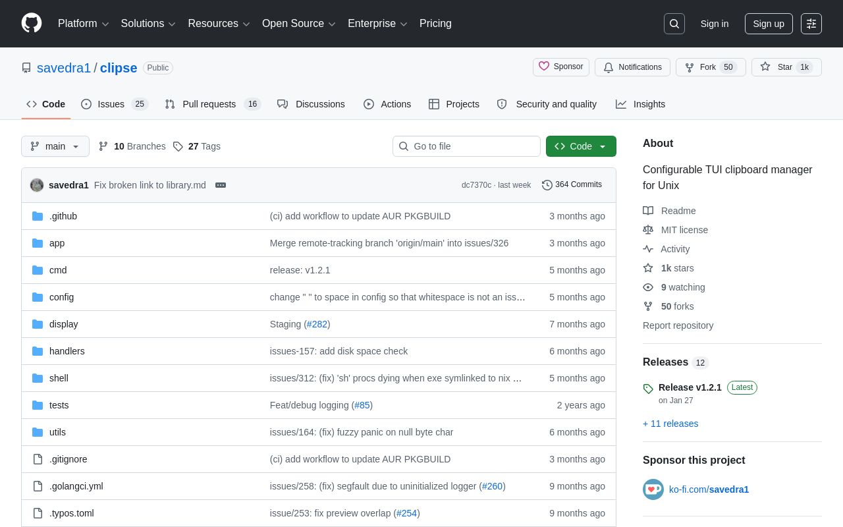Open the handlers folder icon

(38, 351)
